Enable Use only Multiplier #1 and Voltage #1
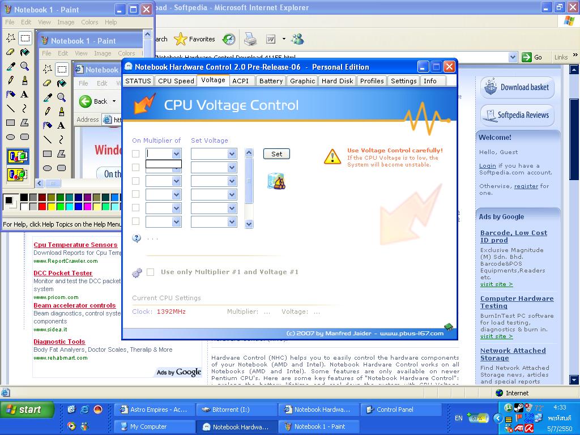The width and height of the screenshot is (580, 435). [151, 272]
